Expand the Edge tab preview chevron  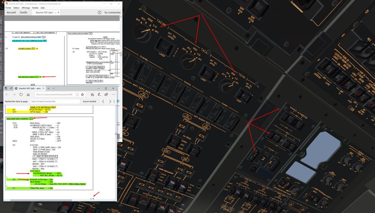click(53, 88)
